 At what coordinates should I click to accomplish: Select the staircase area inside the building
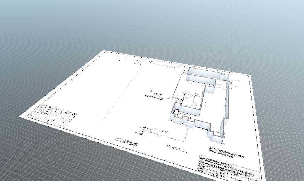[191, 102]
